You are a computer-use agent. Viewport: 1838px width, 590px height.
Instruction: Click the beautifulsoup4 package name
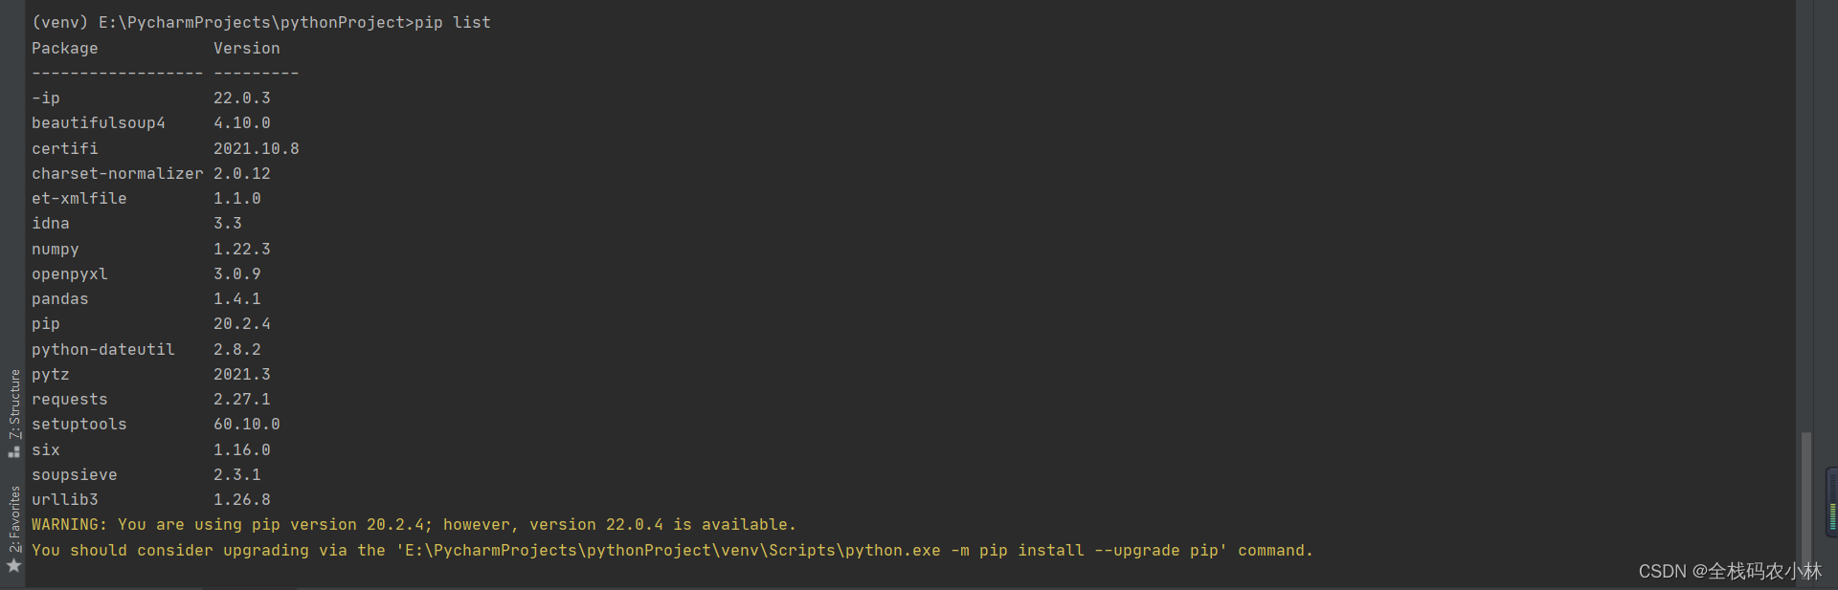click(99, 123)
